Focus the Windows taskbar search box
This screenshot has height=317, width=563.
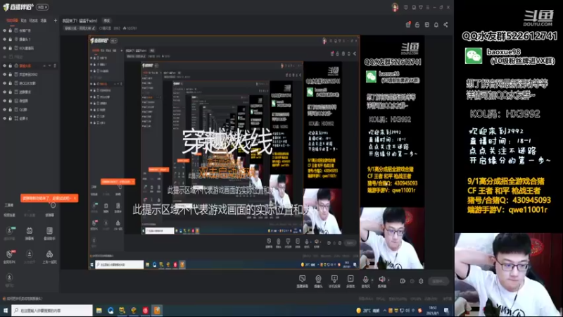(x=51, y=310)
